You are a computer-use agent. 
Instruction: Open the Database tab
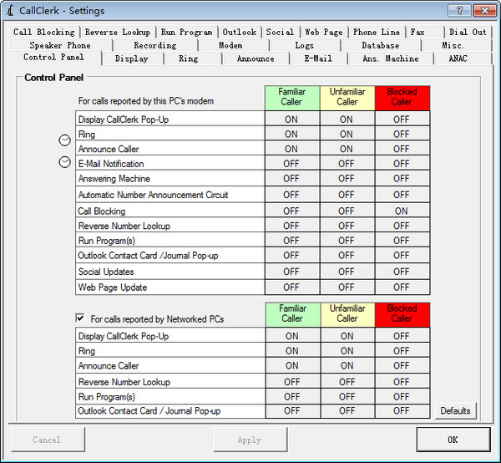point(381,45)
